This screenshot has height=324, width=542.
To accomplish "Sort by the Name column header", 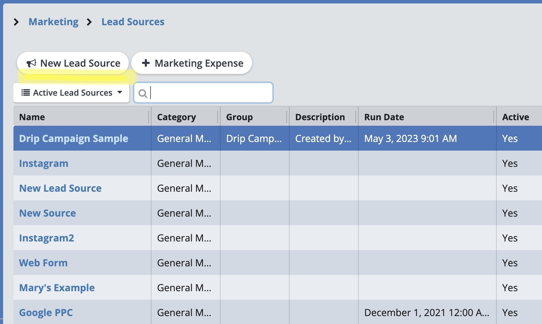I will pyautogui.click(x=32, y=117).
